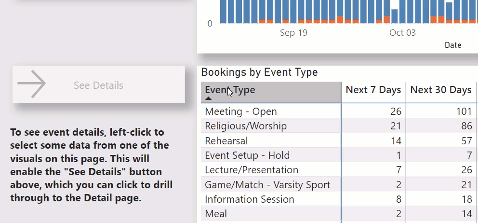Click the Event Type sort arrow
The height and width of the screenshot is (223, 478).
coord(209,98)
